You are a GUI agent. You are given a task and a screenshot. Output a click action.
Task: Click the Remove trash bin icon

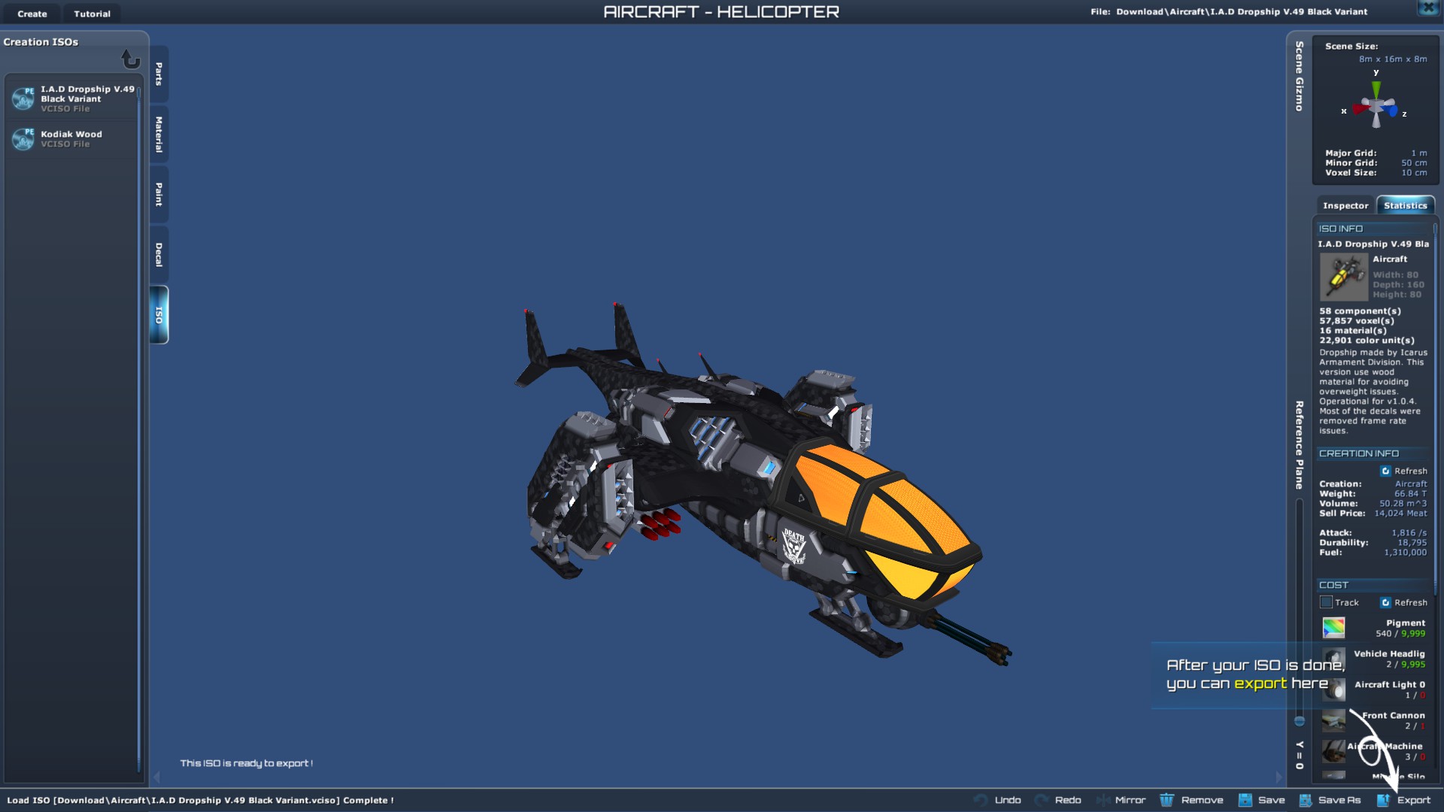tap(1166, 800)
